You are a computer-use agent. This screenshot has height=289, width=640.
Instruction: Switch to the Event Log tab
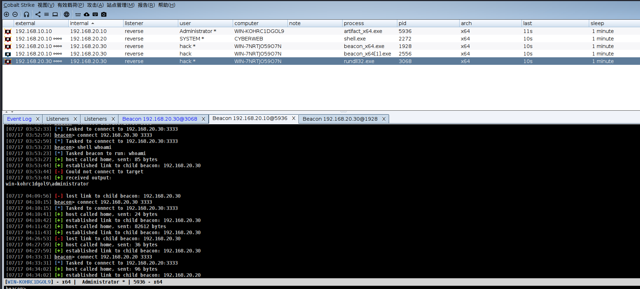click(19, 119)
